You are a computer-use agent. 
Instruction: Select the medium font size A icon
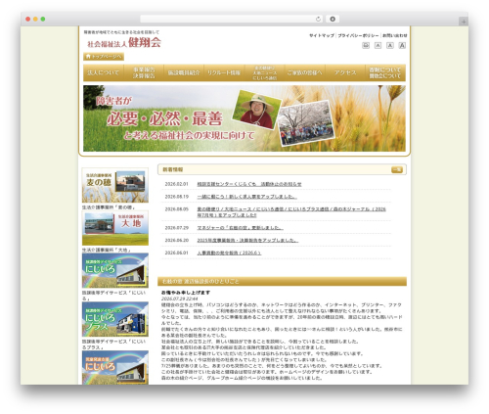click(390, 45)
